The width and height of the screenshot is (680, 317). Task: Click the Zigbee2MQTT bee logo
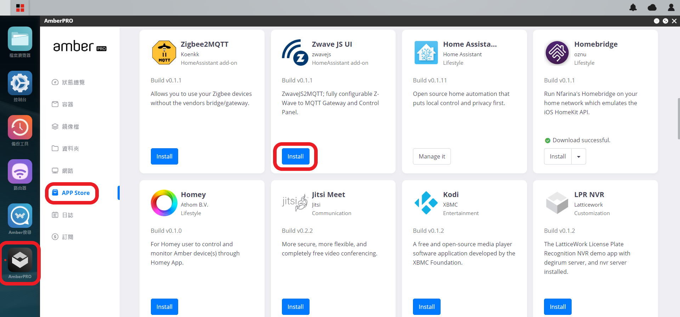coord(164,52)
